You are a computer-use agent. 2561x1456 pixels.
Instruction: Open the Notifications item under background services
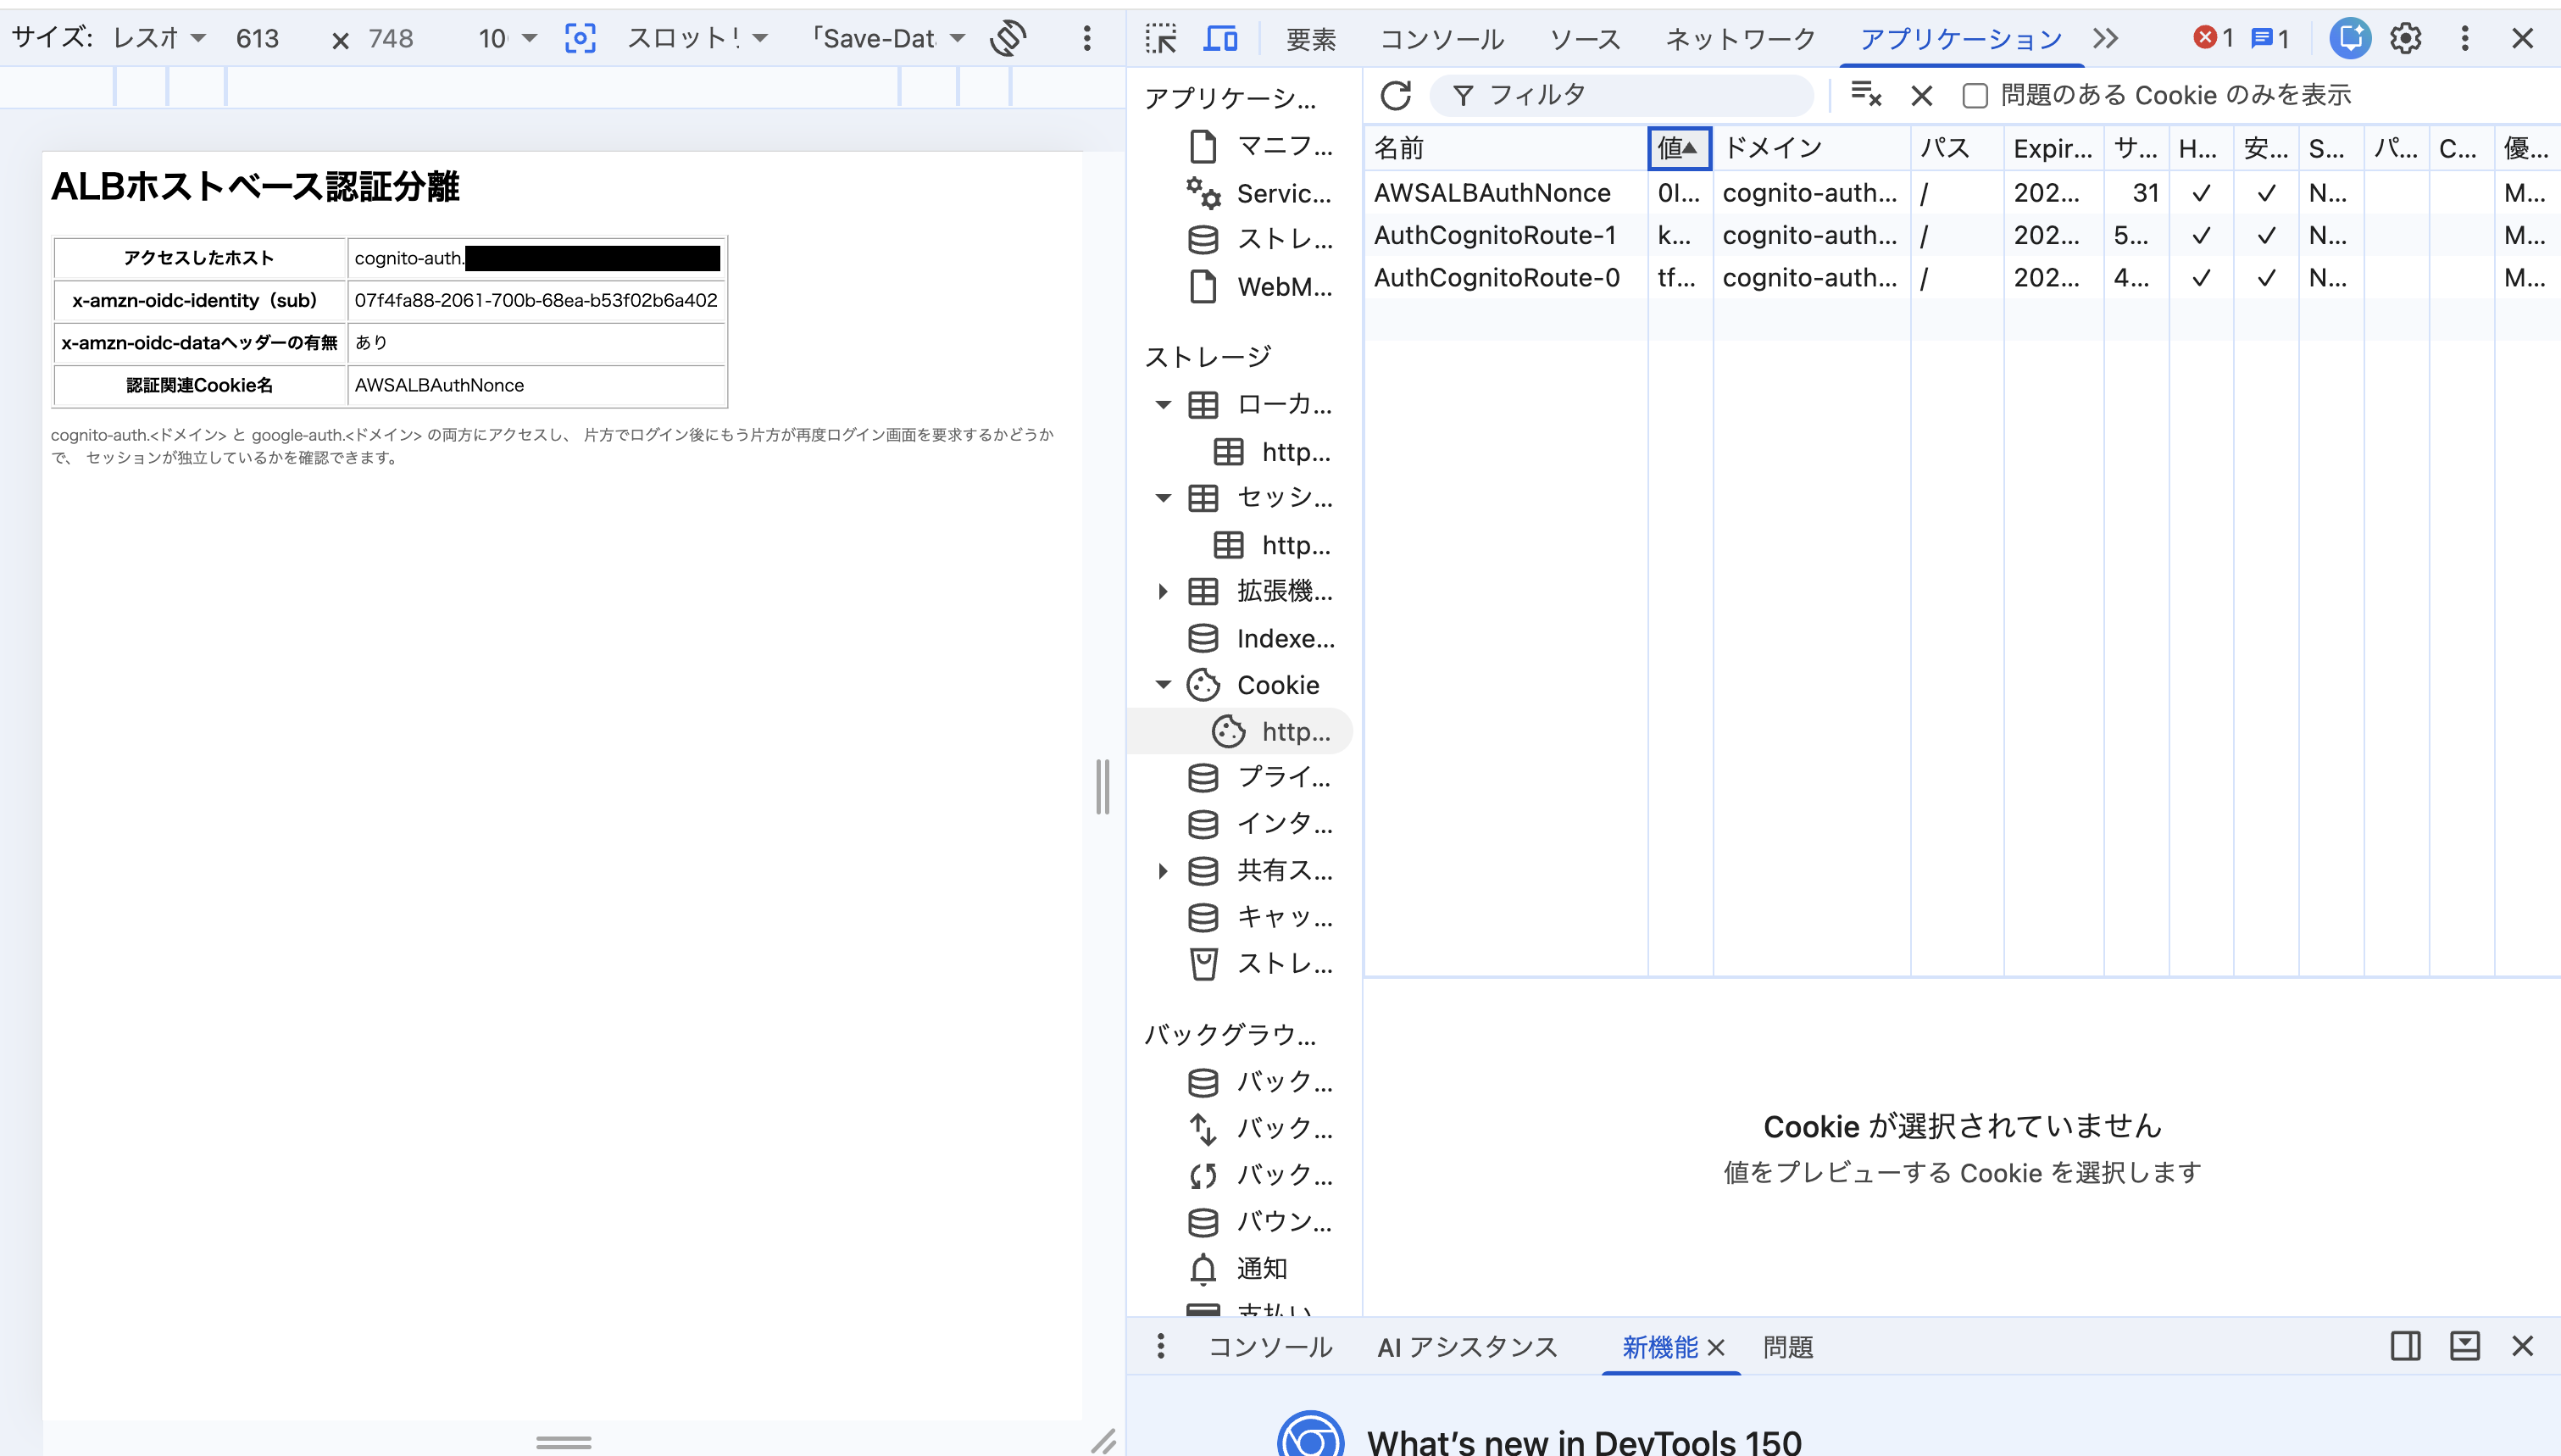coord(1237,1268)
